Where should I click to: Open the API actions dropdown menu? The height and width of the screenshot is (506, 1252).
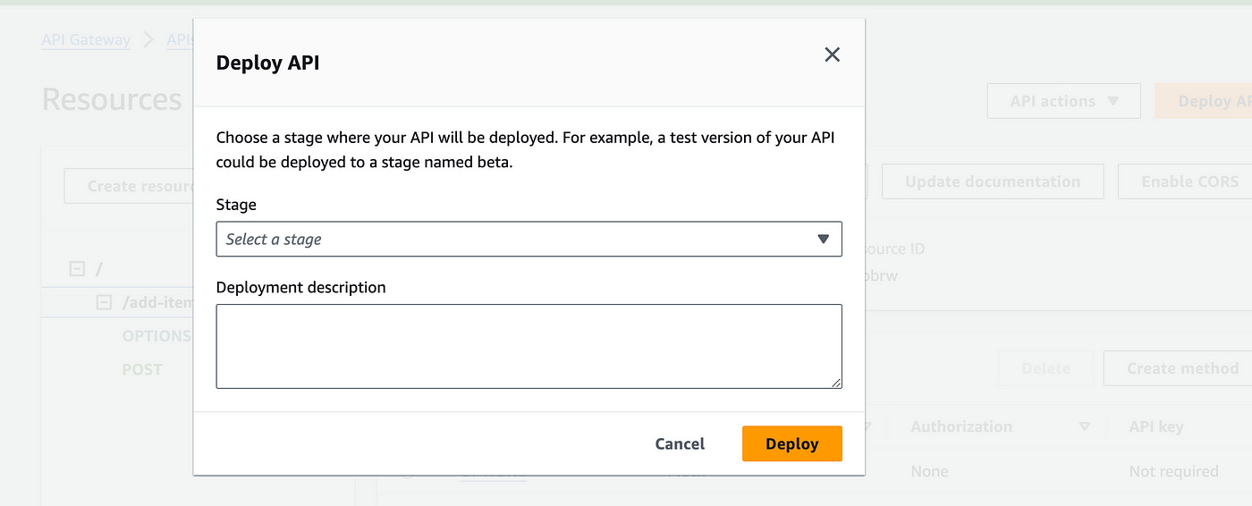[1063, 101]
